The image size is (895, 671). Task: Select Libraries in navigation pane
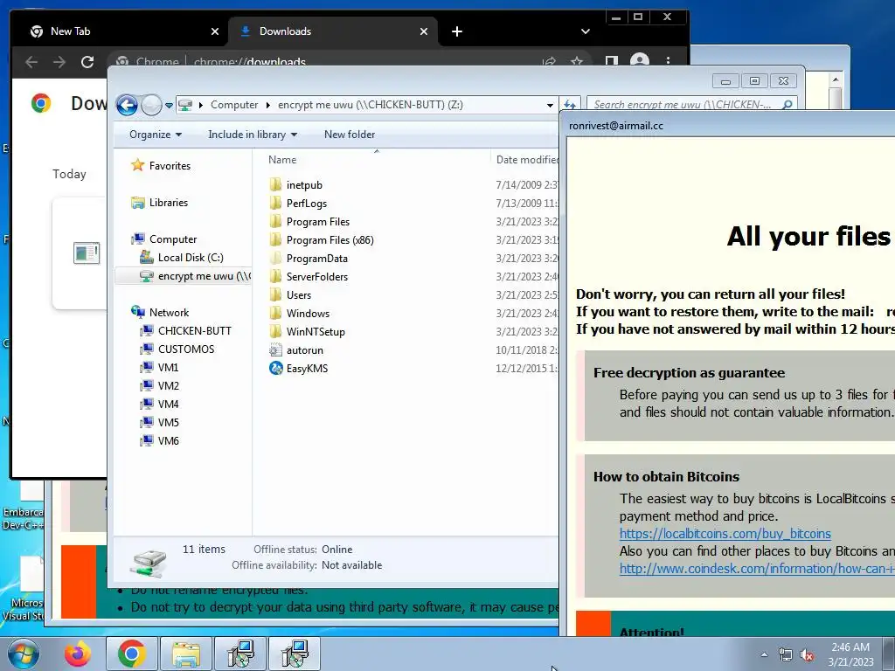click(x=159, y=203)
